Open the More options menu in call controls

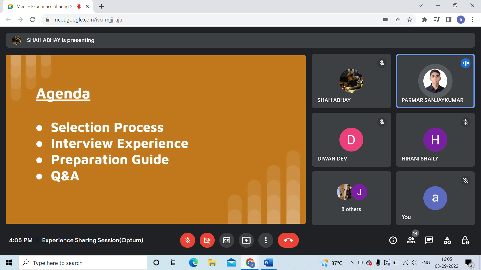(266, 240)
